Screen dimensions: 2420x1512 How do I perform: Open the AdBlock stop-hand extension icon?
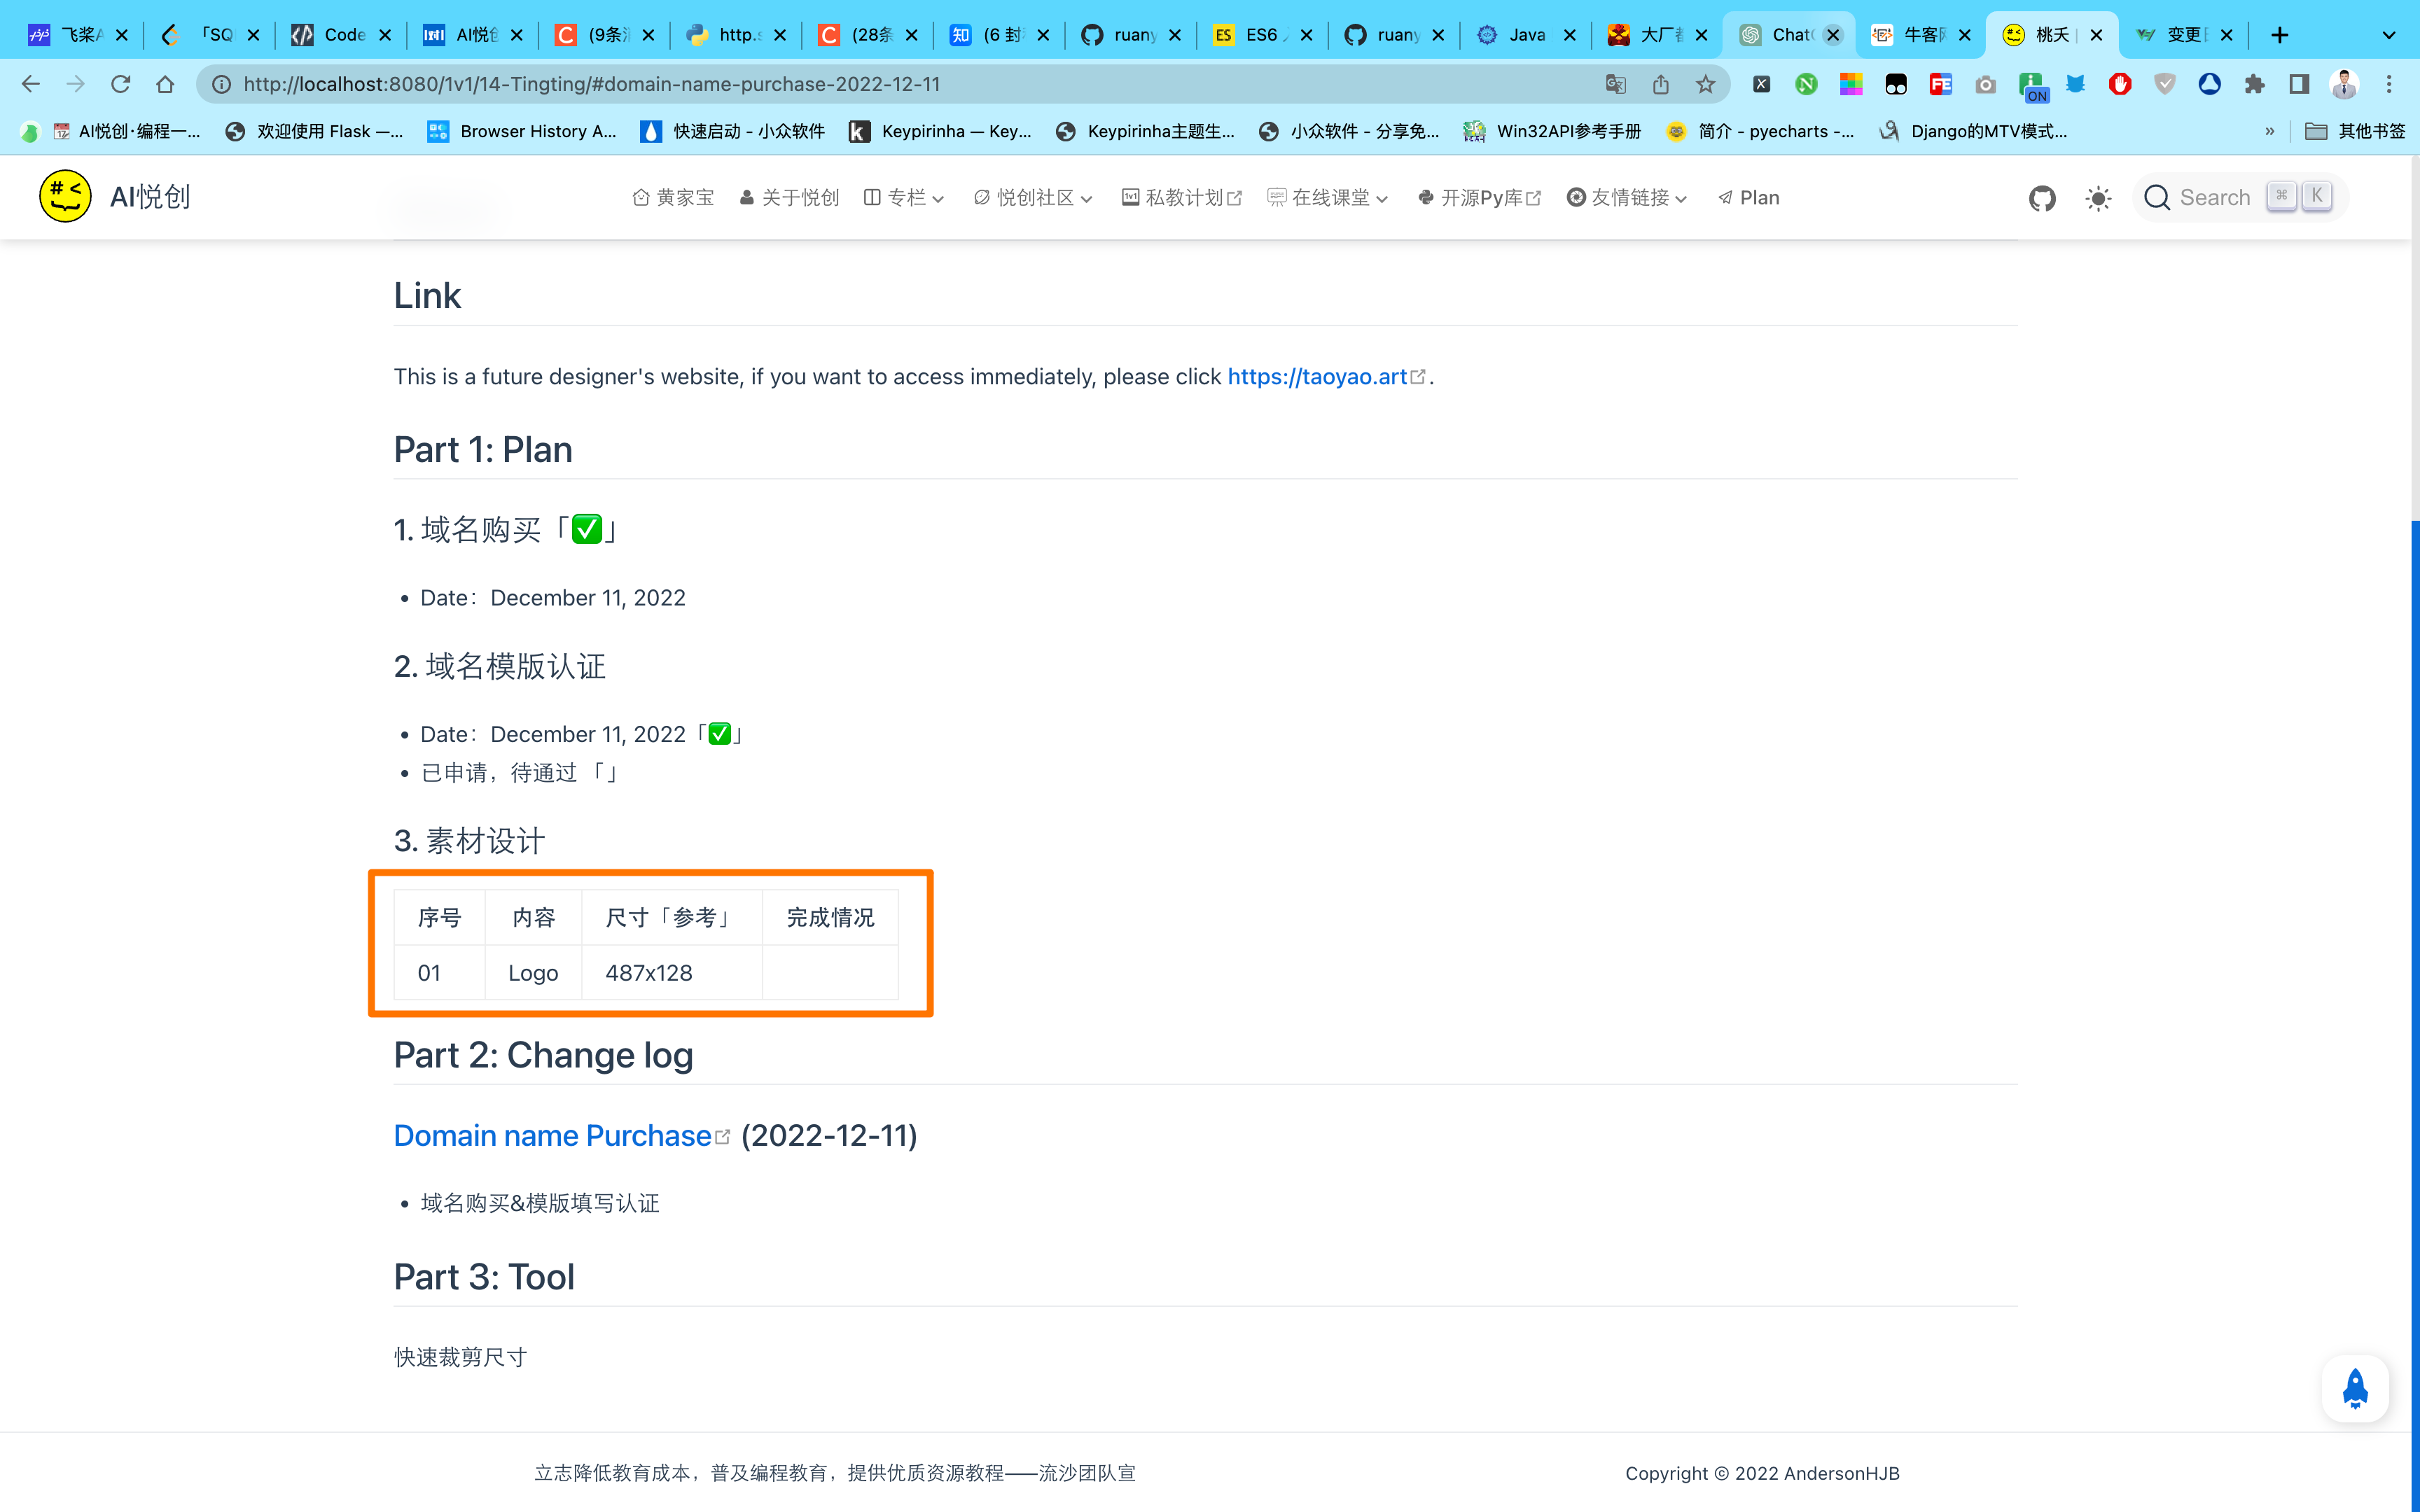[x=2120, y=84]
